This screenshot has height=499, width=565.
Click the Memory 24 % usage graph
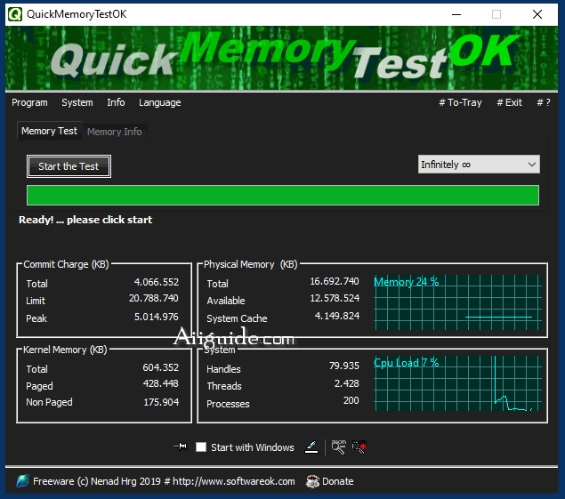(457, 302)
